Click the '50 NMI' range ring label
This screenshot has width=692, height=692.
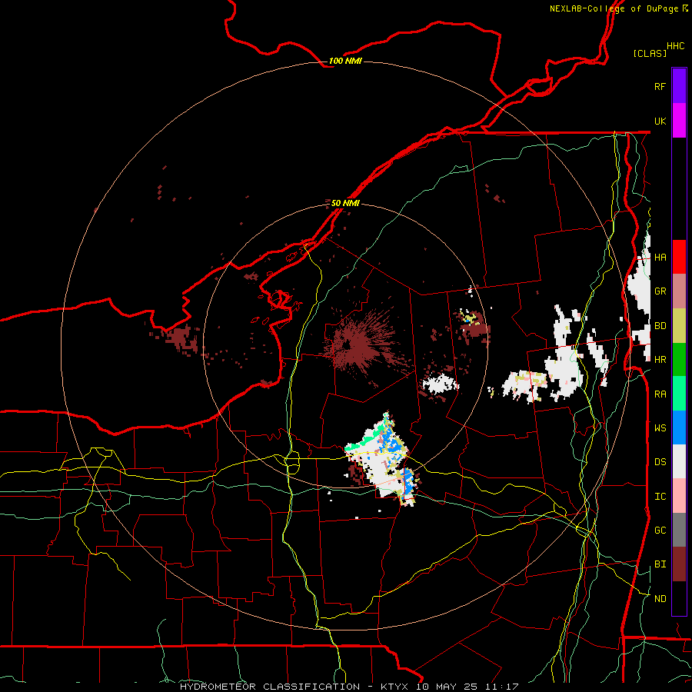(x=345, y=203)
